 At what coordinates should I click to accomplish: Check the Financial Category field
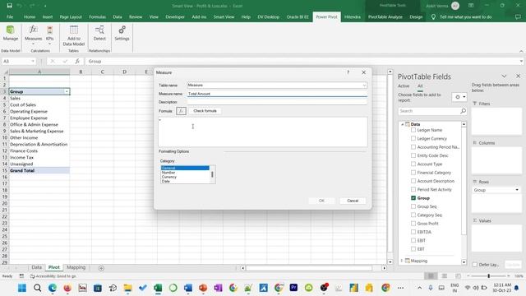click(413, 173)
